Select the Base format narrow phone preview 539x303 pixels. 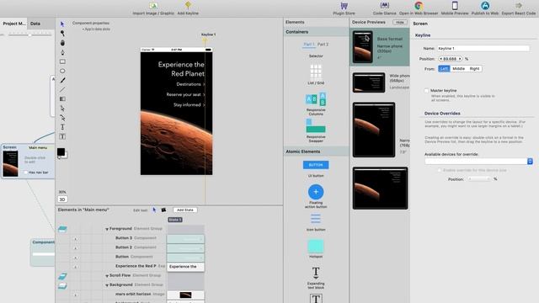tap(380, 47)
